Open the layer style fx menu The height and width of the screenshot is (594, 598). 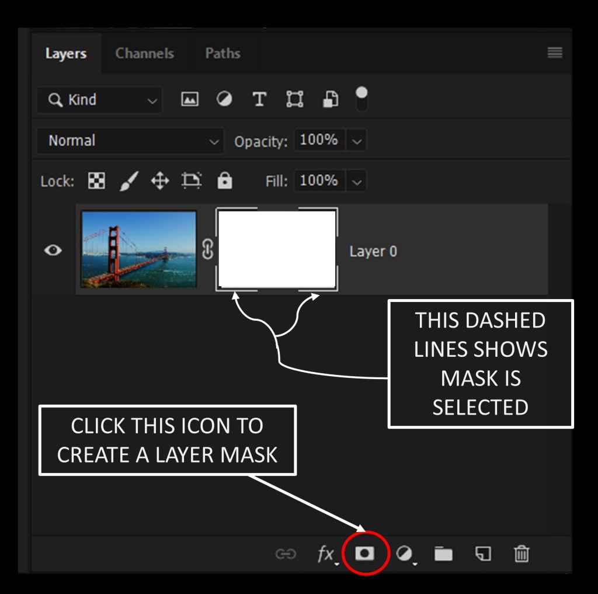(326, 554)
